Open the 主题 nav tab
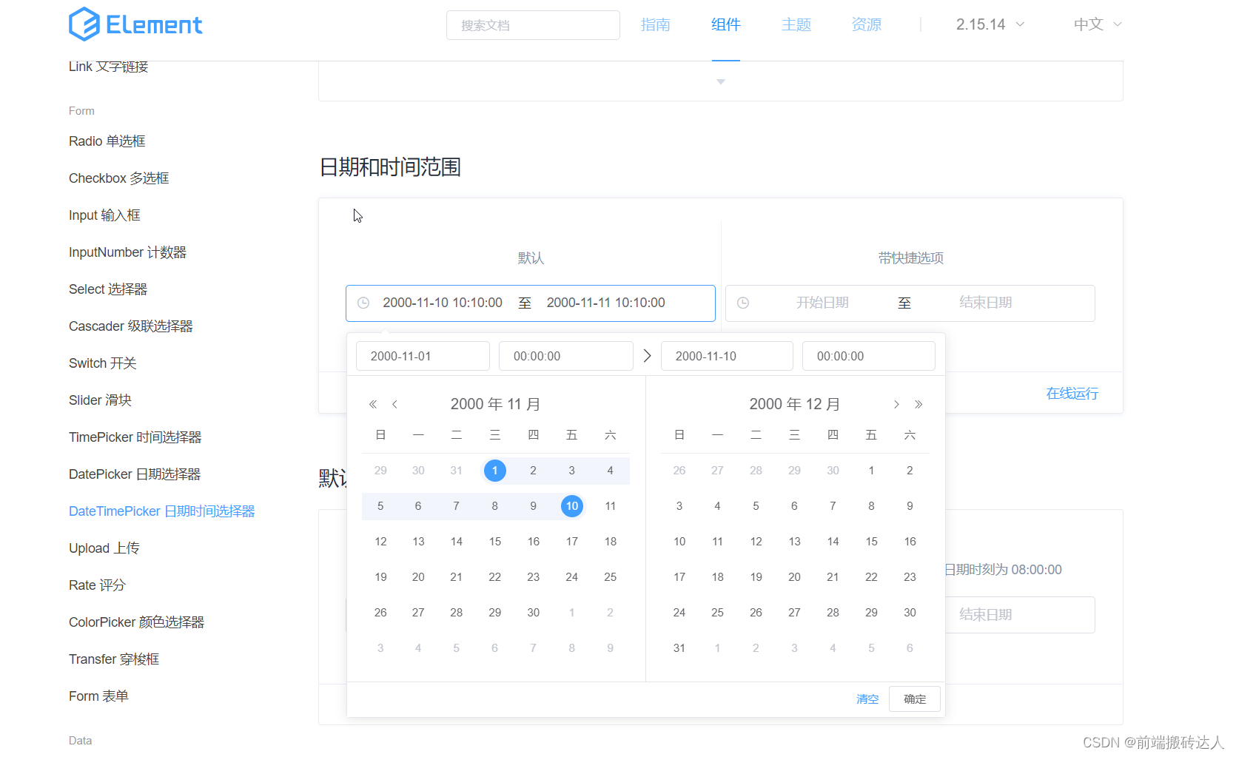The image size is (1236, 757). (796, 24)
